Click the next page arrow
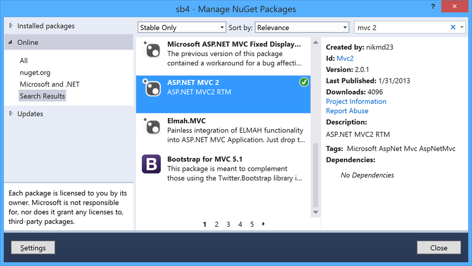The image size is (472, 266). point(263,224)
